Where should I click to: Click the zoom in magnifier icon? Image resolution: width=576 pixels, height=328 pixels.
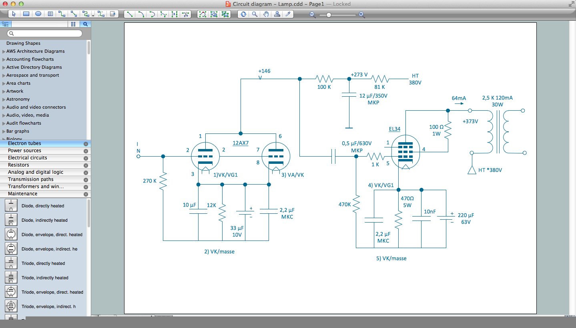point(361,15)
